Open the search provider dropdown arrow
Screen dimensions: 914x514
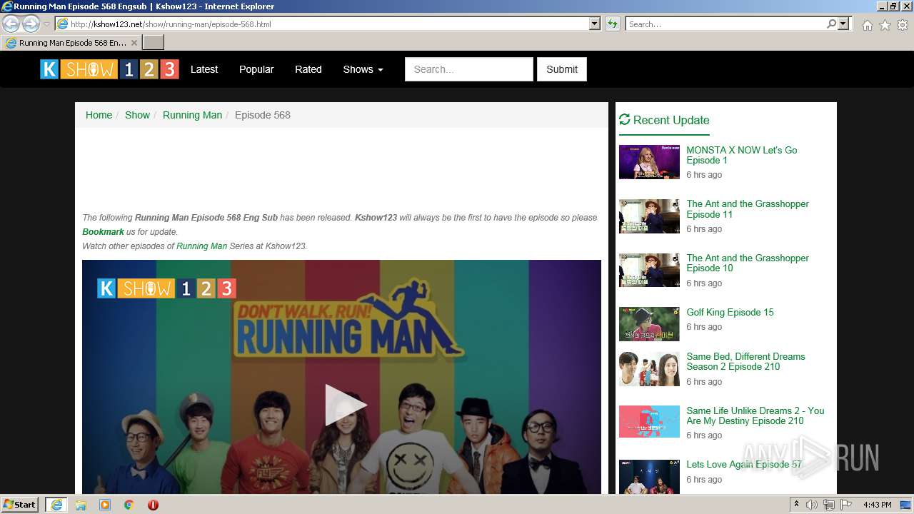843,24
